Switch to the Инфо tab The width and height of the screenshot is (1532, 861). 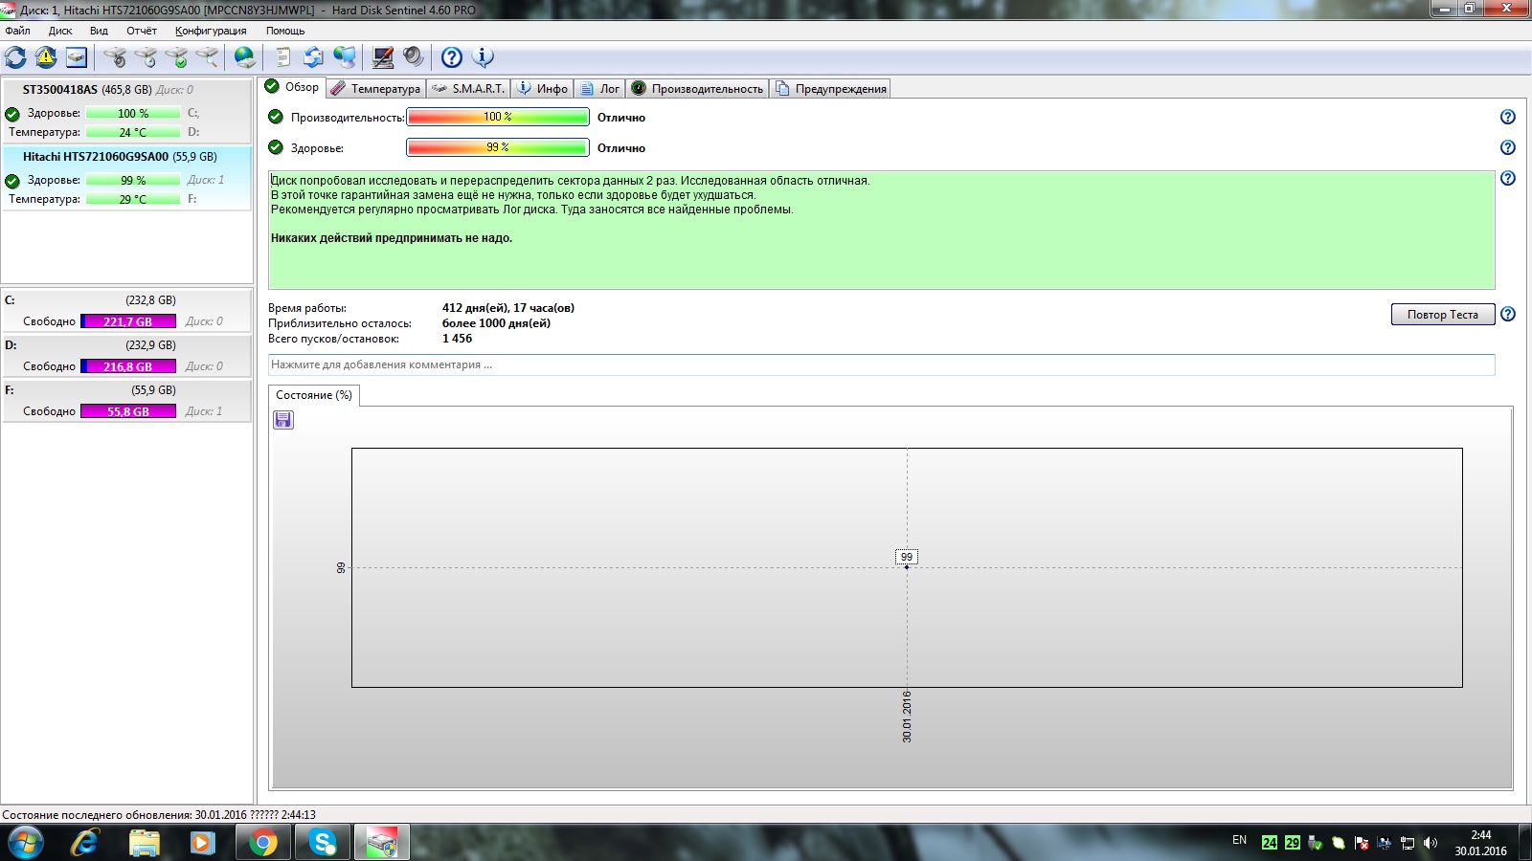(x=543, y=89)
